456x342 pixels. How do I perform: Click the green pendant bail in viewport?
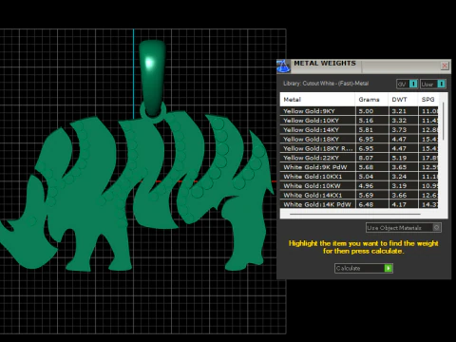(152, 78)
